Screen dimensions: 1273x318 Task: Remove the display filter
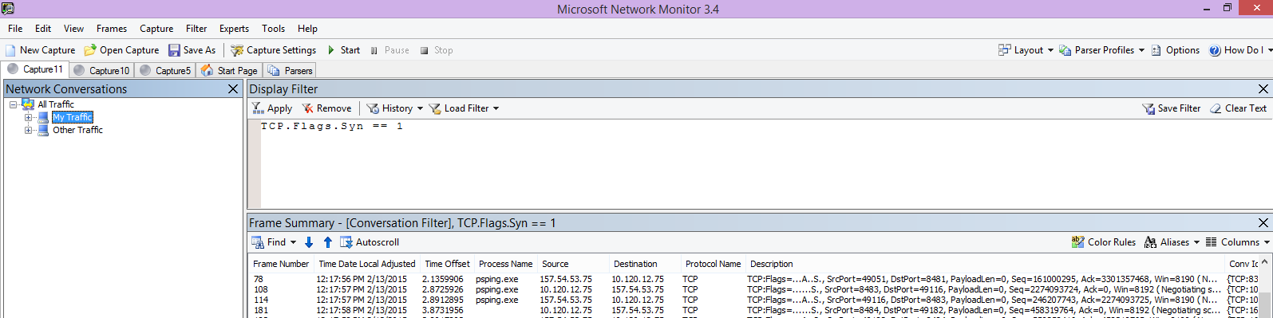326,108
